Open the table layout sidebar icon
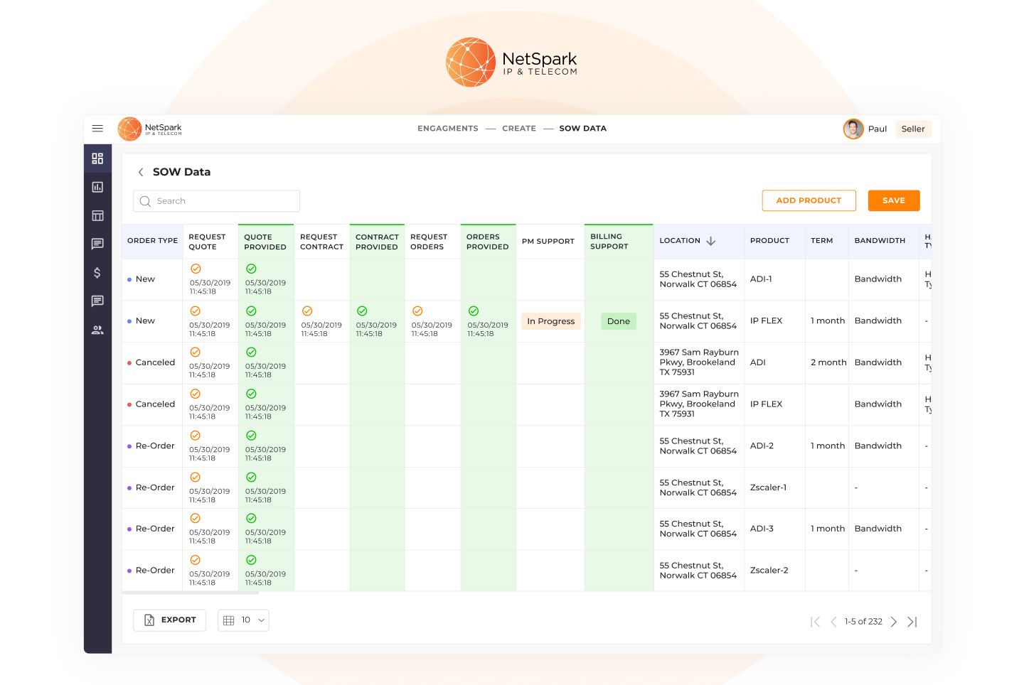This screenshot has height=685, width=1024. (97, 215)
